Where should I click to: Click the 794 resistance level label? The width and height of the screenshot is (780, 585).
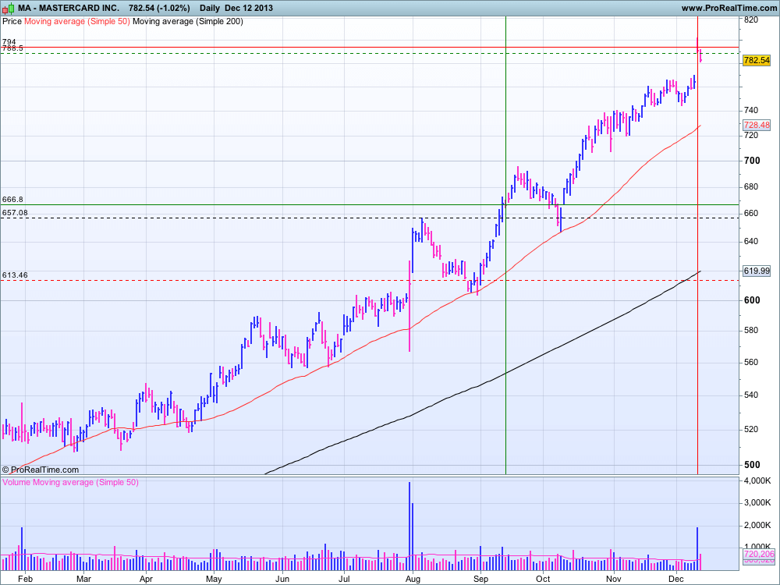click(9, 42)
